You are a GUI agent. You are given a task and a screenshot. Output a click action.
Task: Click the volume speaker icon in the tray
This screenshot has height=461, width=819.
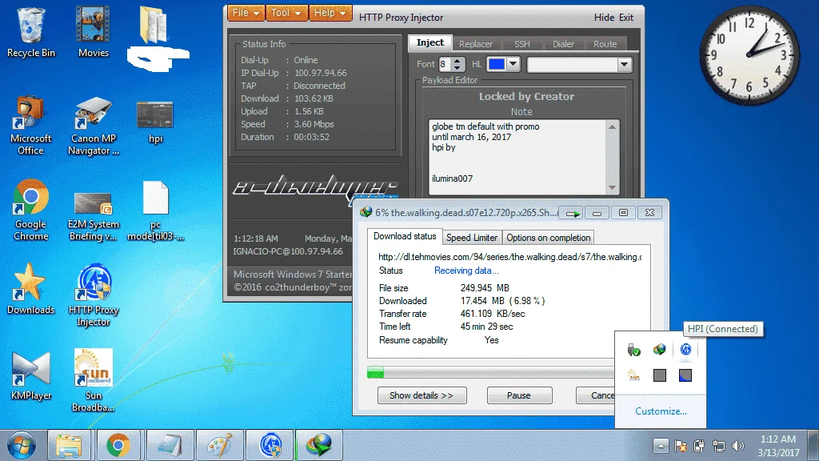click(737, 446)
